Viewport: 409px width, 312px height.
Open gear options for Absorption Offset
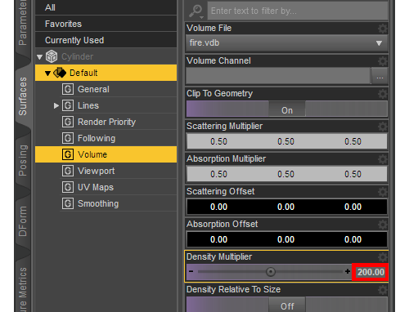point(383,225)
